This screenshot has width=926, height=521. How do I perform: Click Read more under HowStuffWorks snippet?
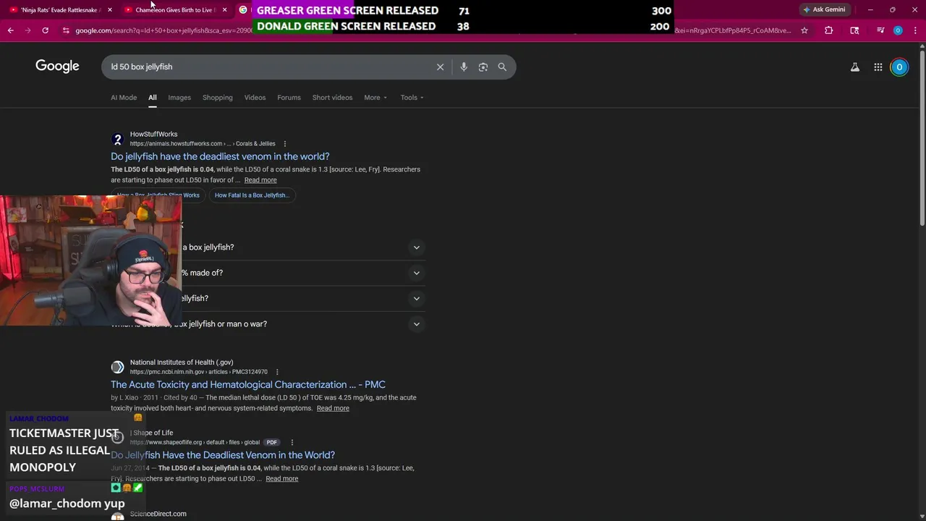pyautogui.click(x=260, y=180)
